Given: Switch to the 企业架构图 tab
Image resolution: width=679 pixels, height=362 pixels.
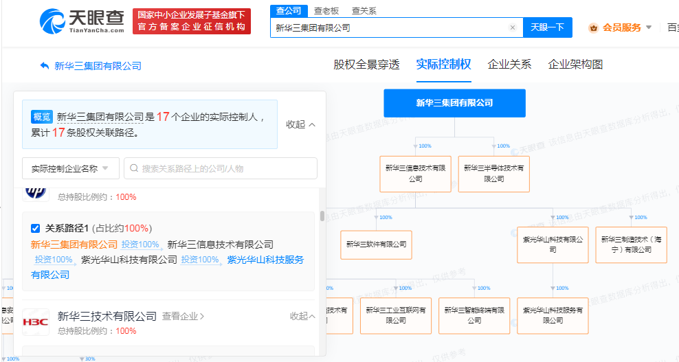Looking at the screenshot, I should [575, 65].
